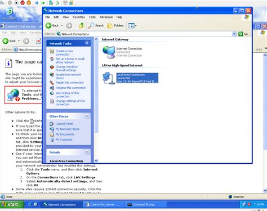
Task: Open My Computer link
Action: (64, 140)
